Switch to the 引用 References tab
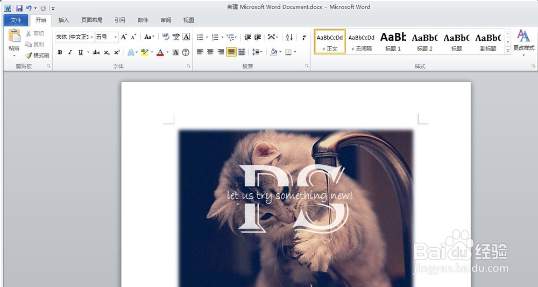 [x=120, y=20]
